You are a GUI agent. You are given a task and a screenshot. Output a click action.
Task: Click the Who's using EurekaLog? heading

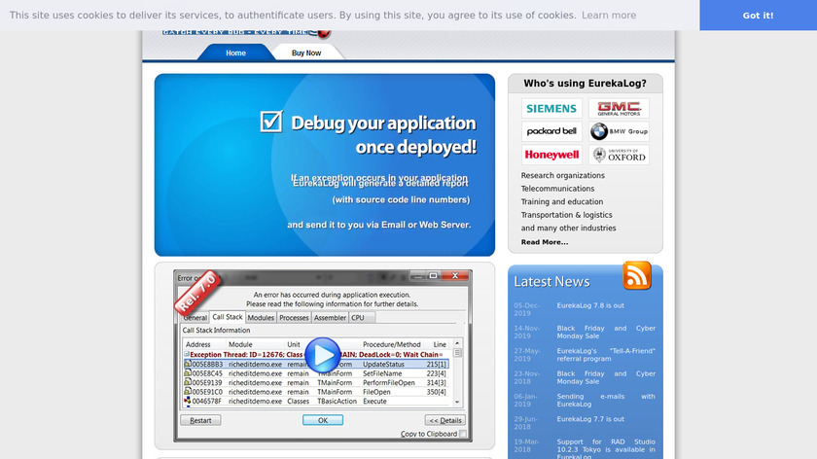click(x=585, y=84)
